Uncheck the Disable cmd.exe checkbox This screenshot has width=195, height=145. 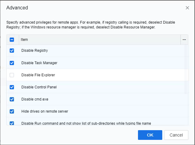12,99
